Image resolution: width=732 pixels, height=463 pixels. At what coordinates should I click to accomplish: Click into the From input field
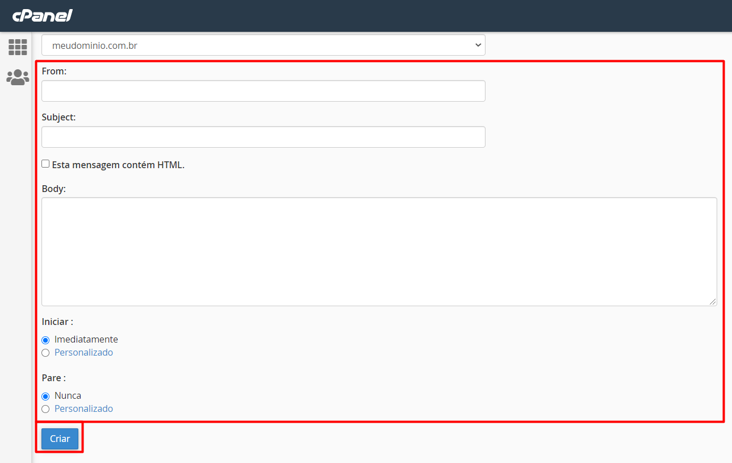point(263,91)
